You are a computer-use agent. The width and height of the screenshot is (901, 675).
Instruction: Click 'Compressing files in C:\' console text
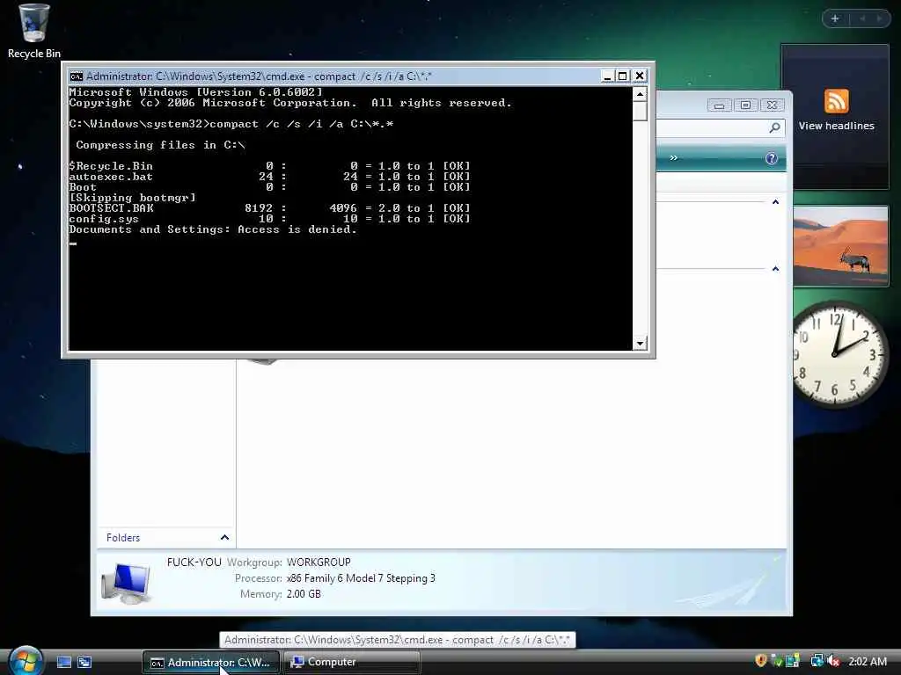coord(160,145)
